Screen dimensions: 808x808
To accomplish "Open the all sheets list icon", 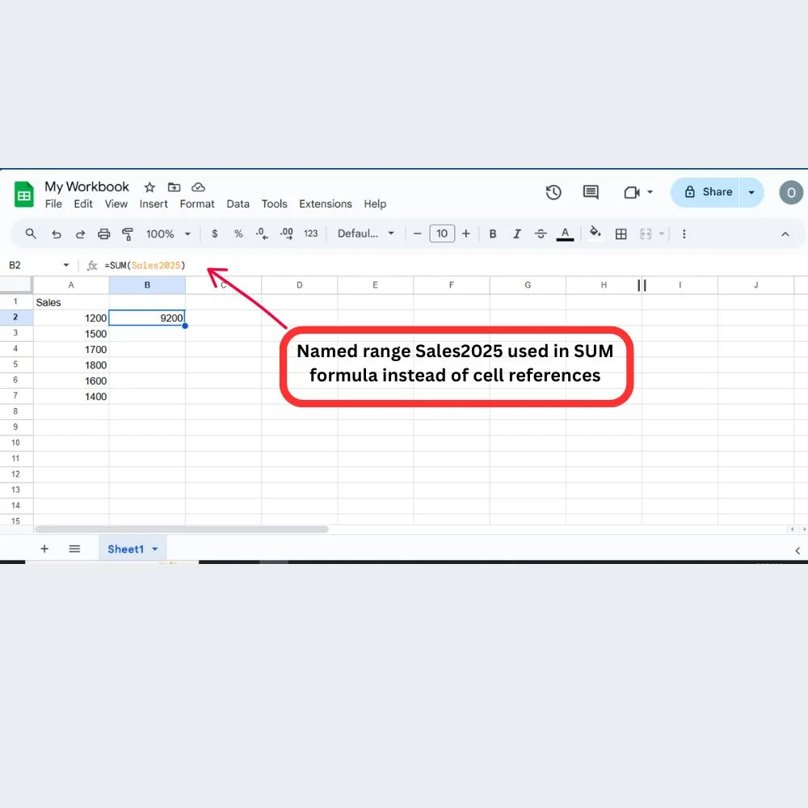I will (74, 549).
